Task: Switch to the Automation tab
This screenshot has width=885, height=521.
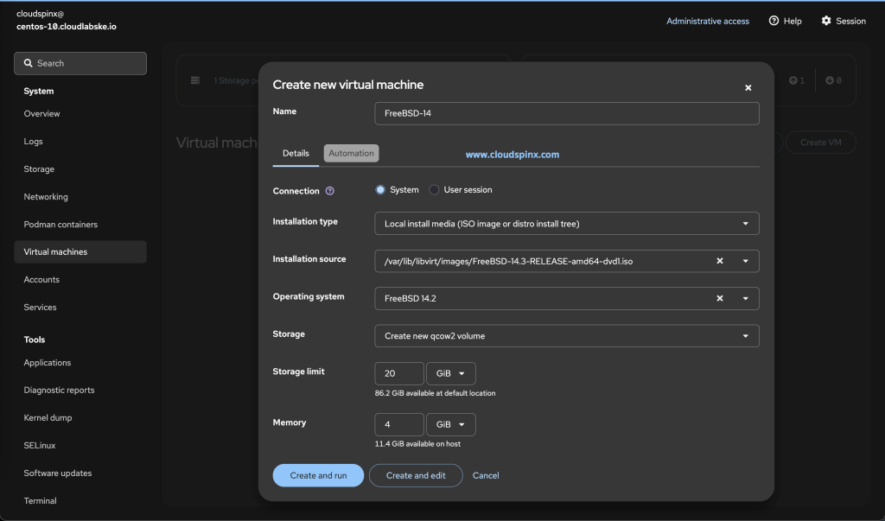Action: pyautogui.click(x=351, y=152)
